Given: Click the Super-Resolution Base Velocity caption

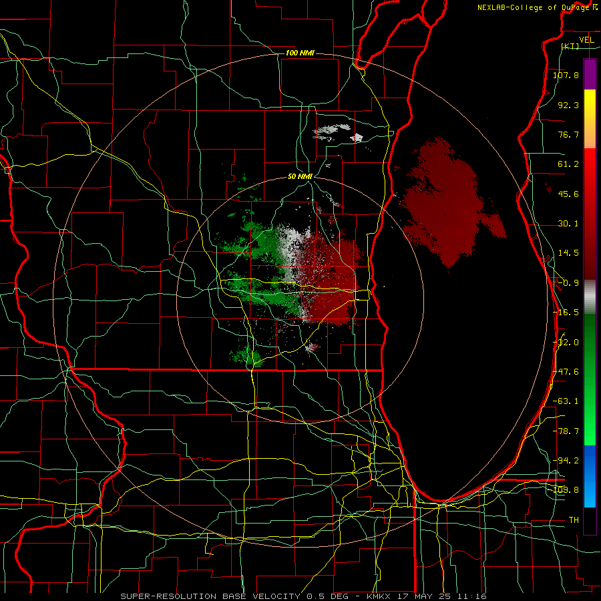Looking at the screenshot, I should tap(304, 596).
